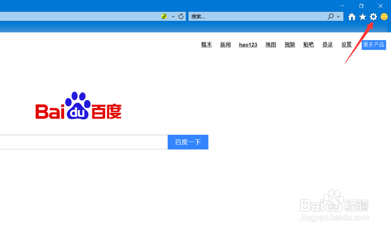Refresh the current page

[x=181, y=16]
